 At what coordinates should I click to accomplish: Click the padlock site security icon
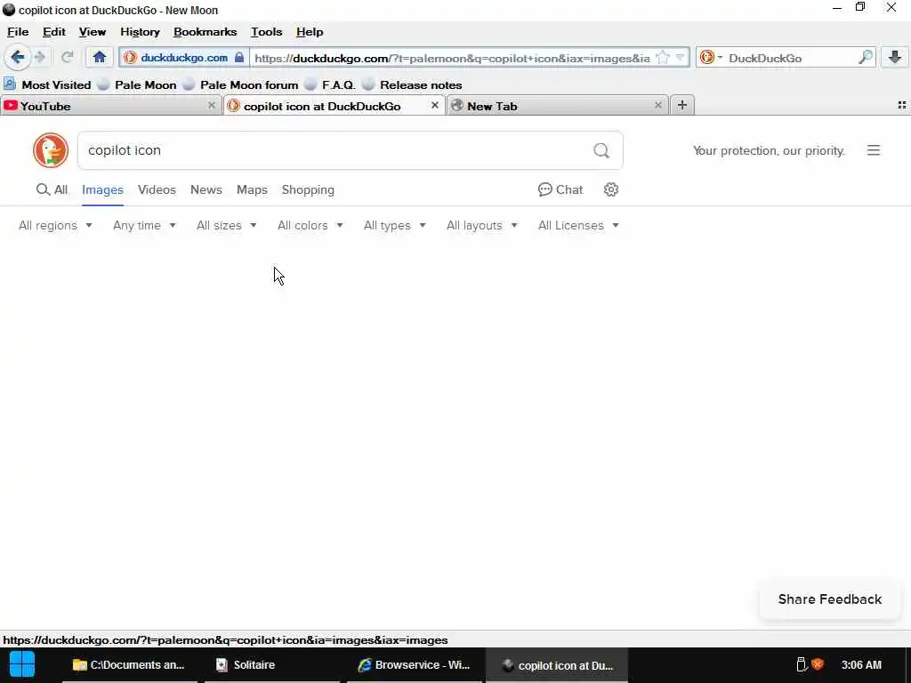coord(238,58)
